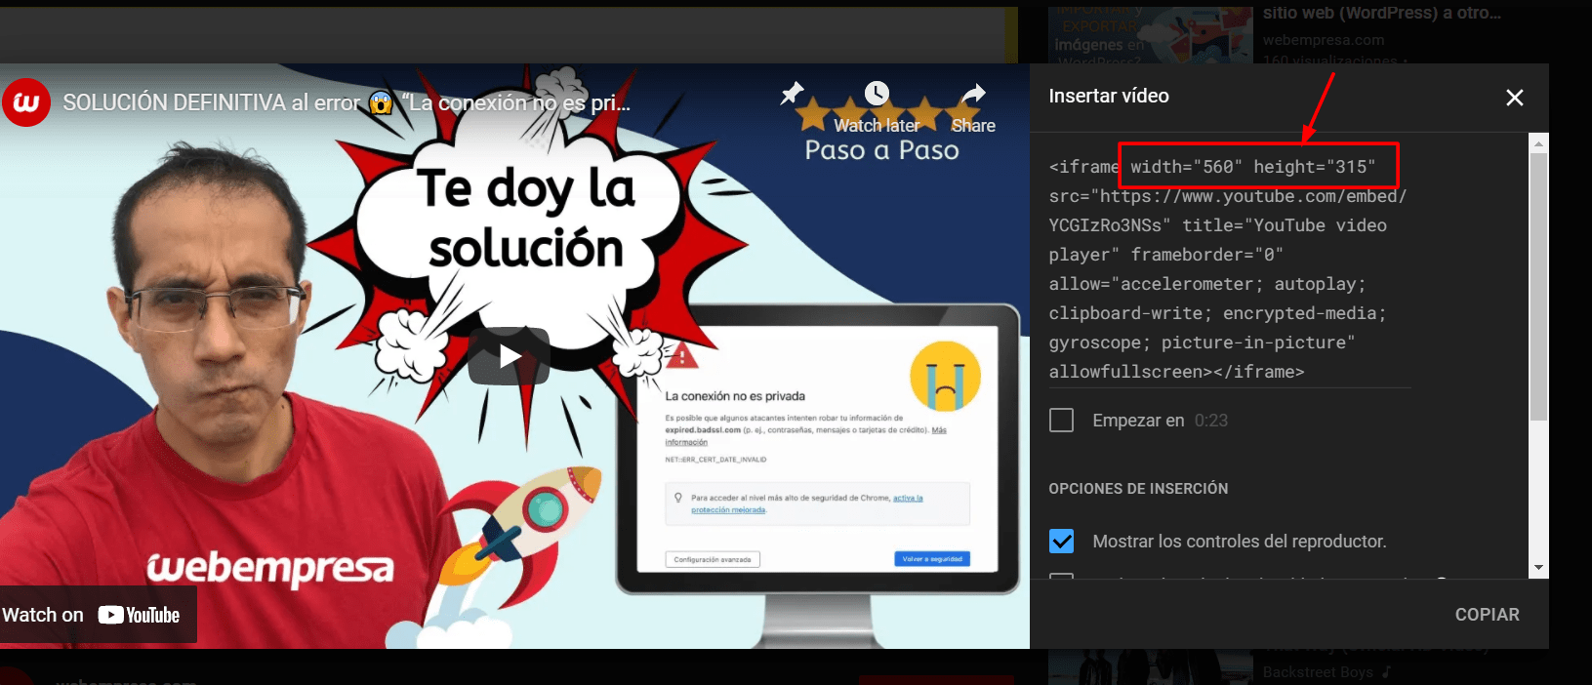Click the webempresa.com channel name in sidebar
The width and height of the screenshot is (1592, 685).
pos(1324,40)
